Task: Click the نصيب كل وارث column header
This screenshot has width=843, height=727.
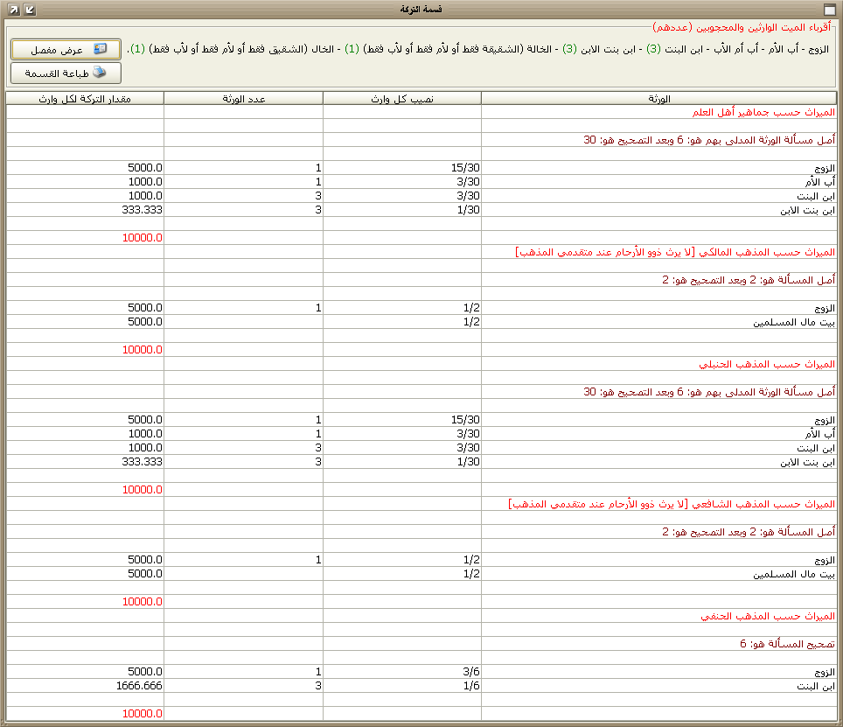Action: pos(401,98)
